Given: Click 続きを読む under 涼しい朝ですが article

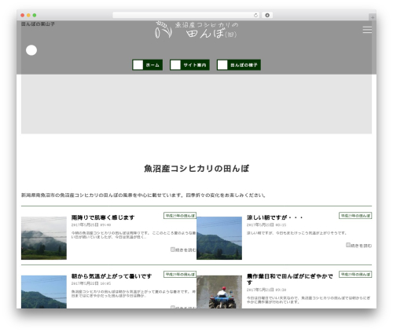Looking at the screenshot, I should pyautogui.click(x=359, y=246).
